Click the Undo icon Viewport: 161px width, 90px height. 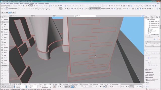point(19,6)
